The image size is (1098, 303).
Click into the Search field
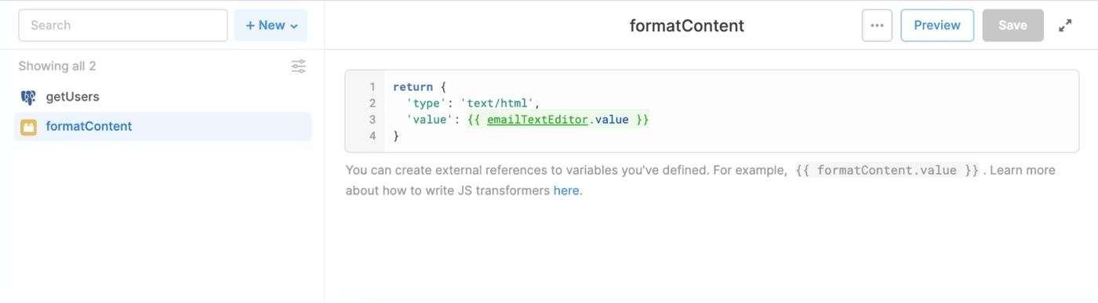(123, 25)
